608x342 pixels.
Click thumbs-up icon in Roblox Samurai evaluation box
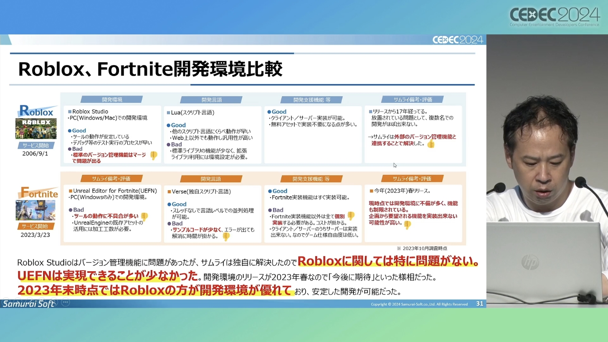pyautogui.click(x=431, y=144)
